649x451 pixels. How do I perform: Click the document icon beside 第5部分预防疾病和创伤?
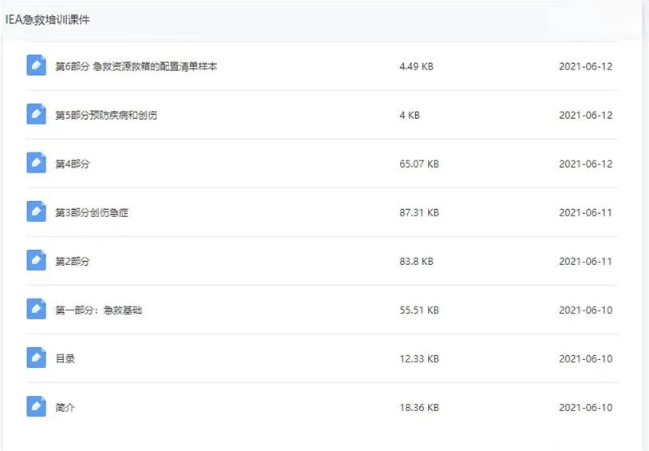(x=37, y=114)
